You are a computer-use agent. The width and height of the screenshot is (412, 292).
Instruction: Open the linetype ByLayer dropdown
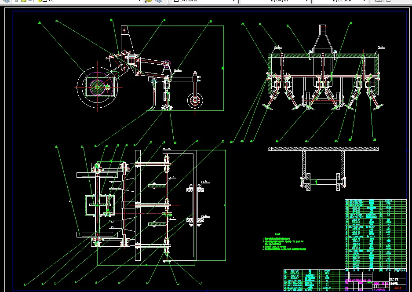click(275, 1)
